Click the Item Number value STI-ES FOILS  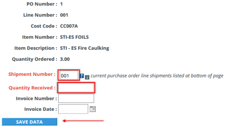(74, 37)
